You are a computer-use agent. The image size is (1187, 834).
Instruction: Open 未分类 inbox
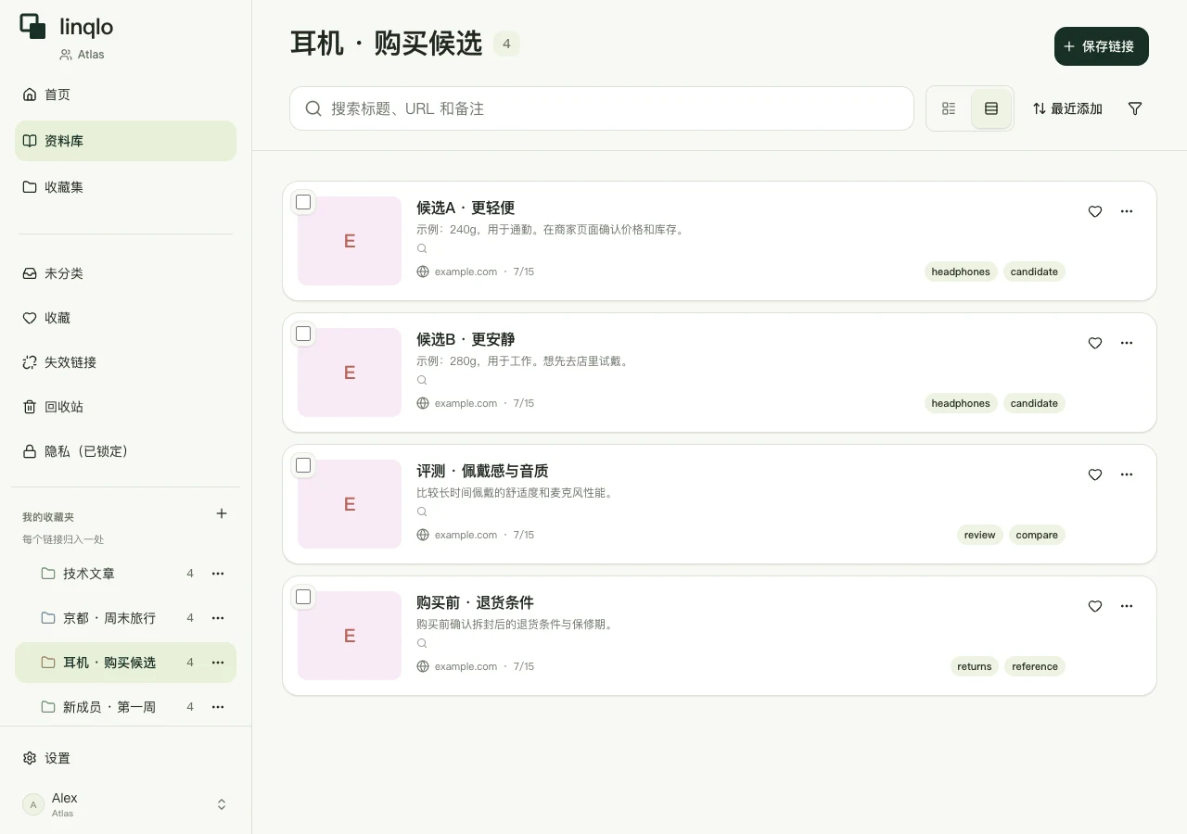pos(125,273)
